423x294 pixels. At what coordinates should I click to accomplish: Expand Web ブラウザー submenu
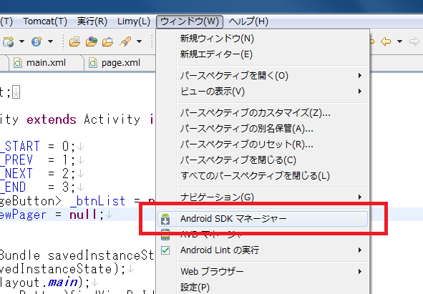pyautogui.click(x=272, y=271)
